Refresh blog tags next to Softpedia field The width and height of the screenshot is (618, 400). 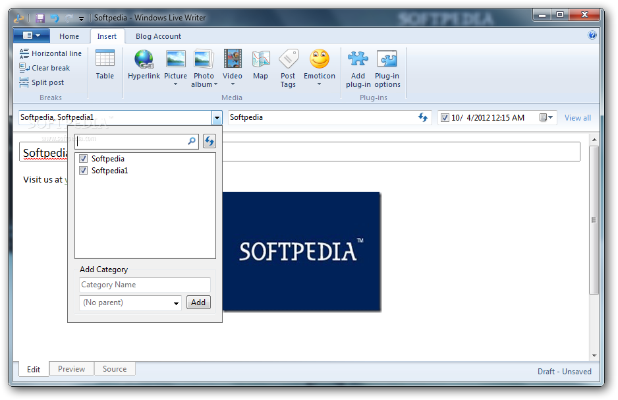click(423, 117)
